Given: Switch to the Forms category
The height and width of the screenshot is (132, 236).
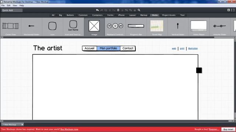Looking at the screenshot, I should pos(110,15).
